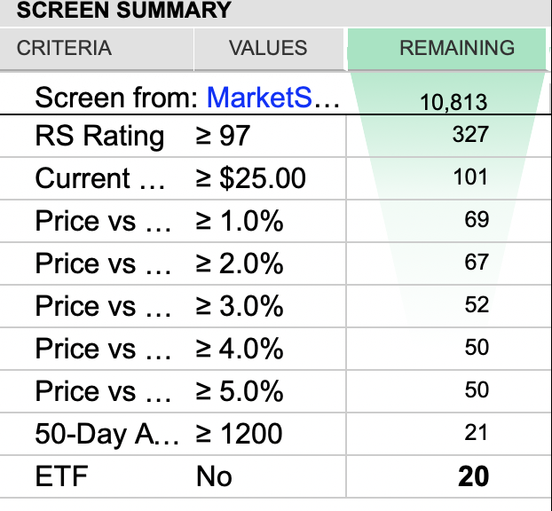Click the CRITERIA column header
This screenshot has width=552, height=511.
tap(64, 48)
